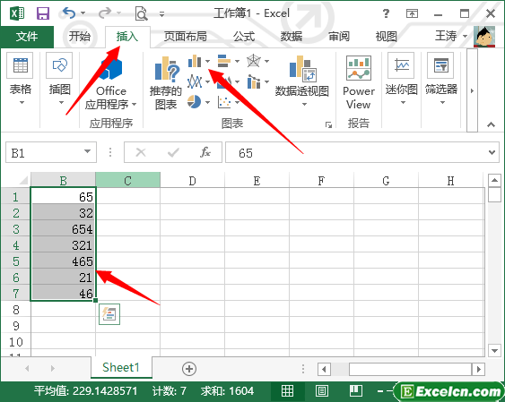
Task: Click previous sheet navigation arrow
Action: pyautogui.click(x=27, y=368)
